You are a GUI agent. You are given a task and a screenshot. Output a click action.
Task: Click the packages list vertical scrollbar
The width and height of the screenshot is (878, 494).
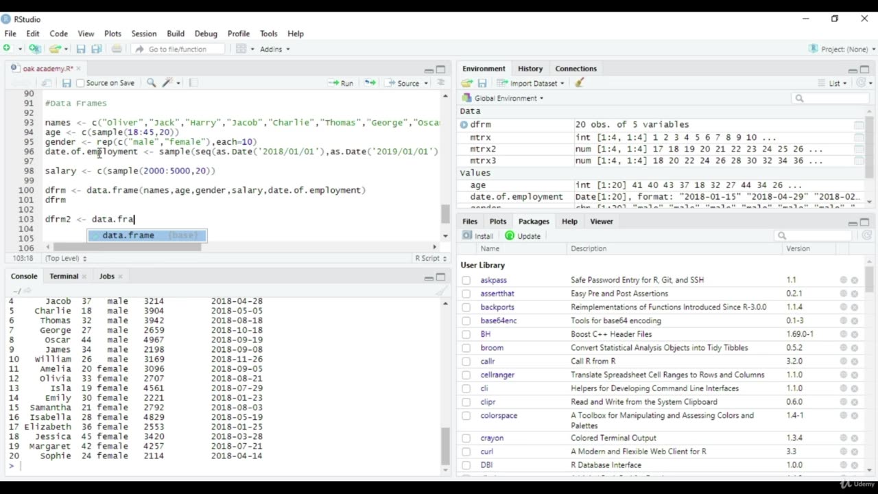coord(869,278)
